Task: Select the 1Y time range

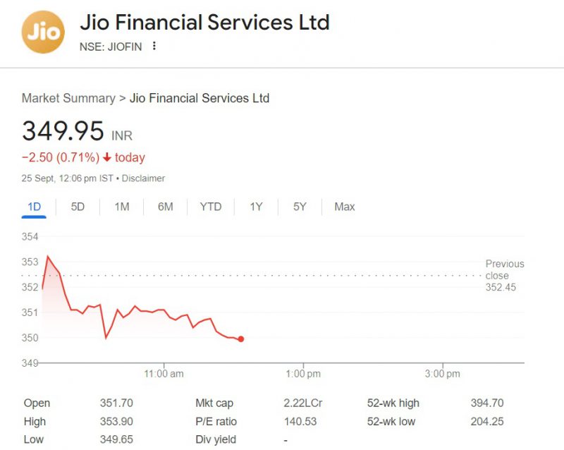Action: pyautogui.click(x=255, y=207)
